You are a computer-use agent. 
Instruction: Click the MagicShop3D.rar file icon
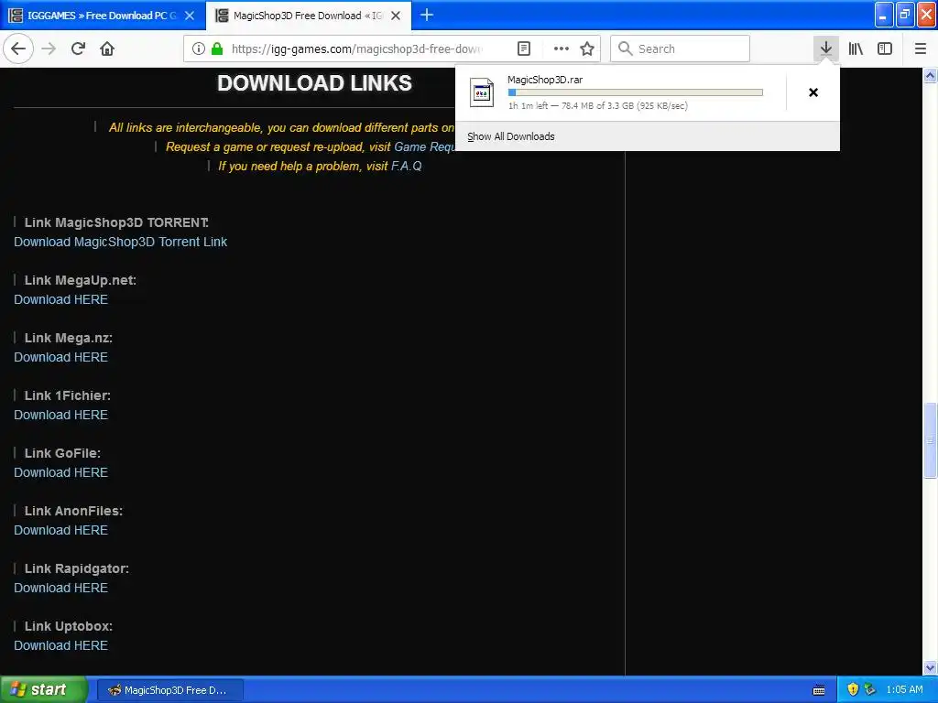[482, 92]
